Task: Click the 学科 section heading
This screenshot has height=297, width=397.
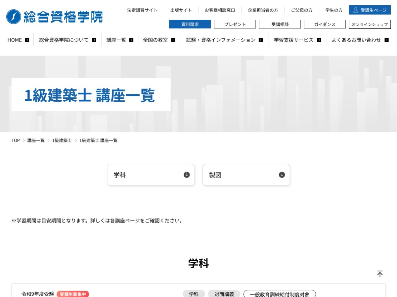Action: click(198, 263)
